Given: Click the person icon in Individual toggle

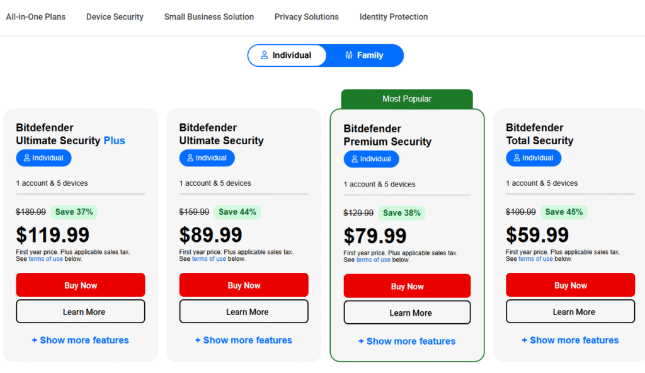Looking at the screenshot, I should coord(264,55).
